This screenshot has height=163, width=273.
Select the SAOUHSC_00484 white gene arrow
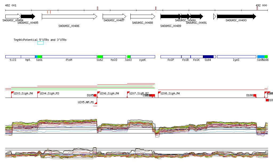(x=13, y=17)
